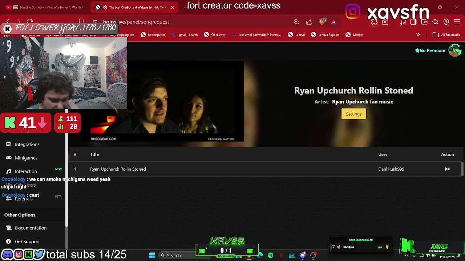The width and height of the screenshot is (465, 261).
Task: Click Go Premium link
Action: 430,50
